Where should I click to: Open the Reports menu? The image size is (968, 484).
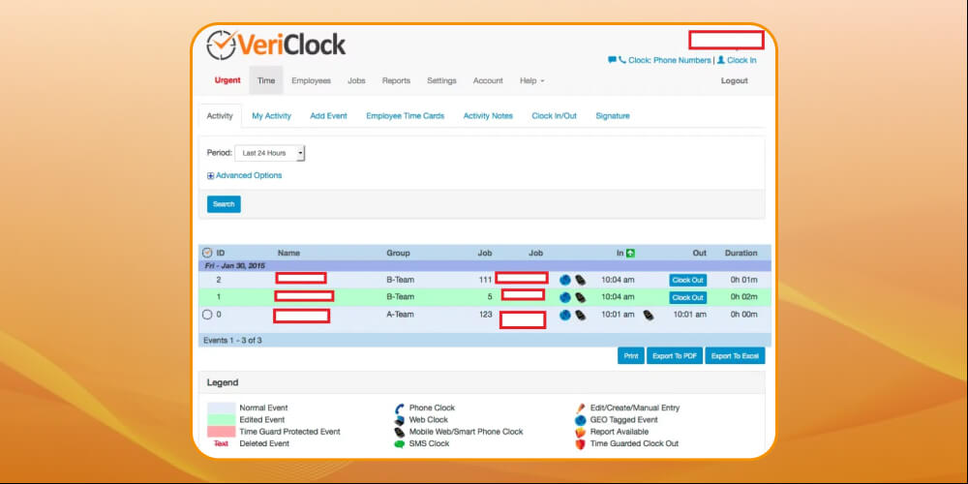point(396,81)
